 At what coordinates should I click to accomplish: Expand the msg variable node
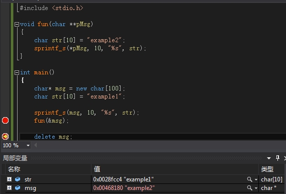(x=10, y=187)
